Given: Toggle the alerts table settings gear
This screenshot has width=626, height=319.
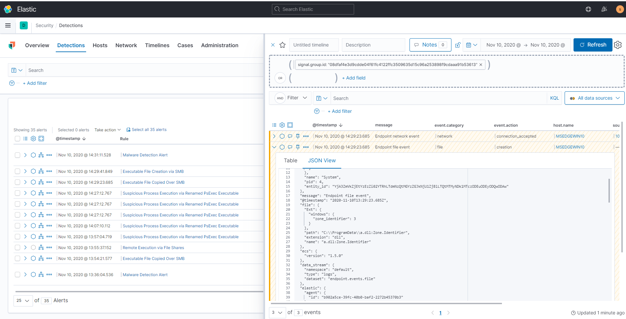Looking at the screenshot, I should [x=33, y=139].
